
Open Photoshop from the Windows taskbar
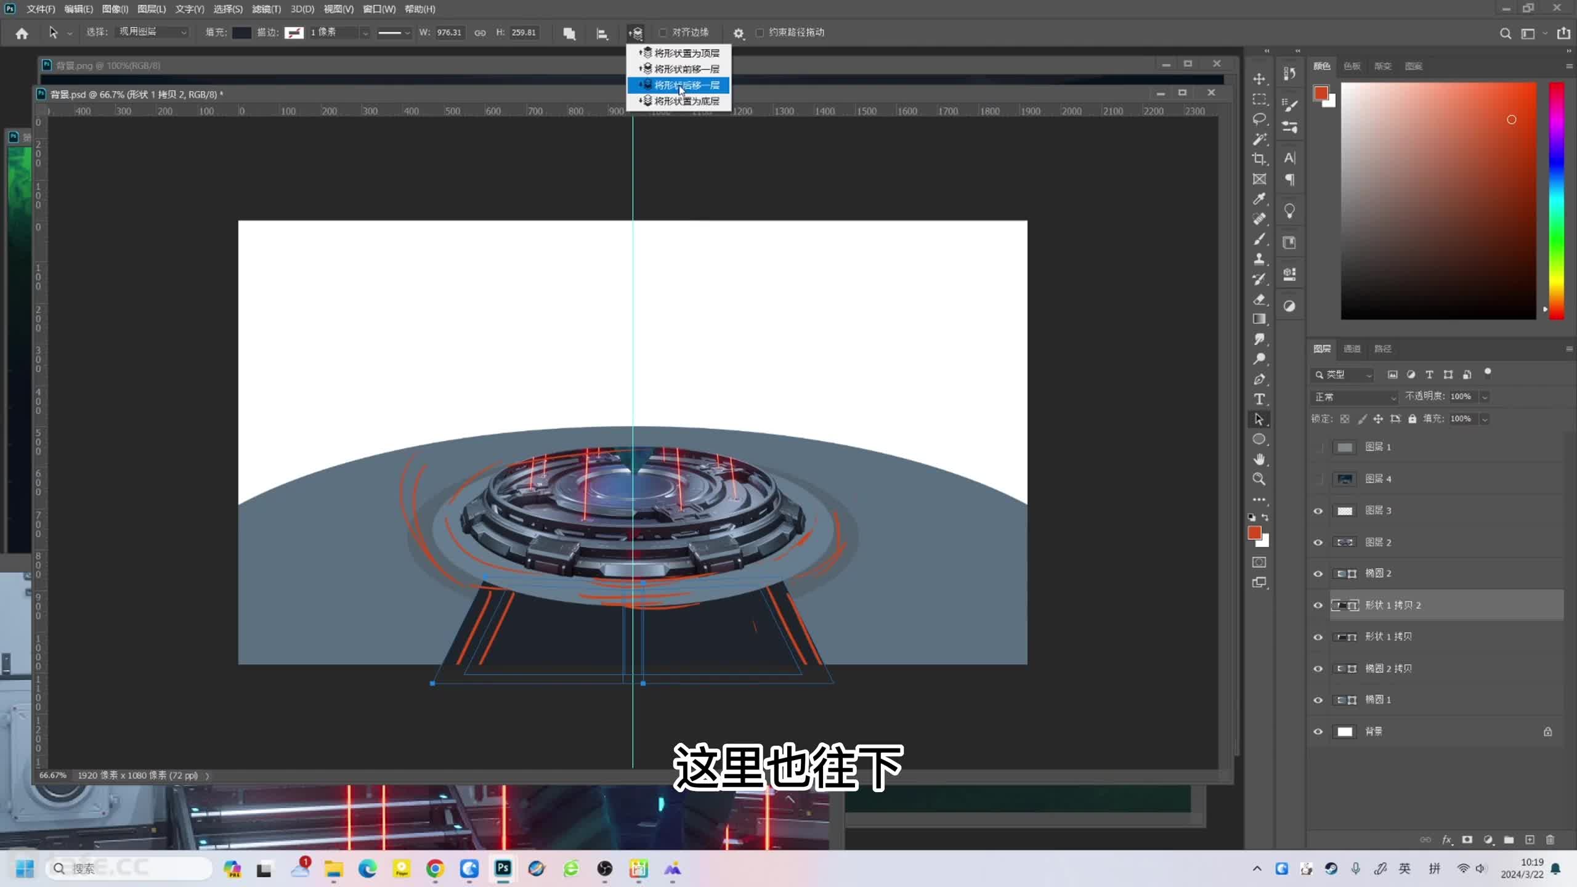(503, 869)
